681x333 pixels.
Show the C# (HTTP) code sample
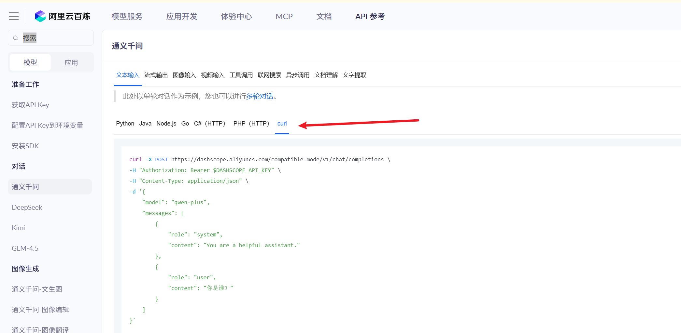click(x=209, y=124)
